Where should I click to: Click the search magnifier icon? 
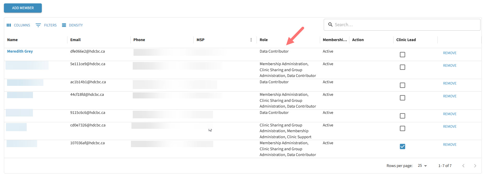330,25
